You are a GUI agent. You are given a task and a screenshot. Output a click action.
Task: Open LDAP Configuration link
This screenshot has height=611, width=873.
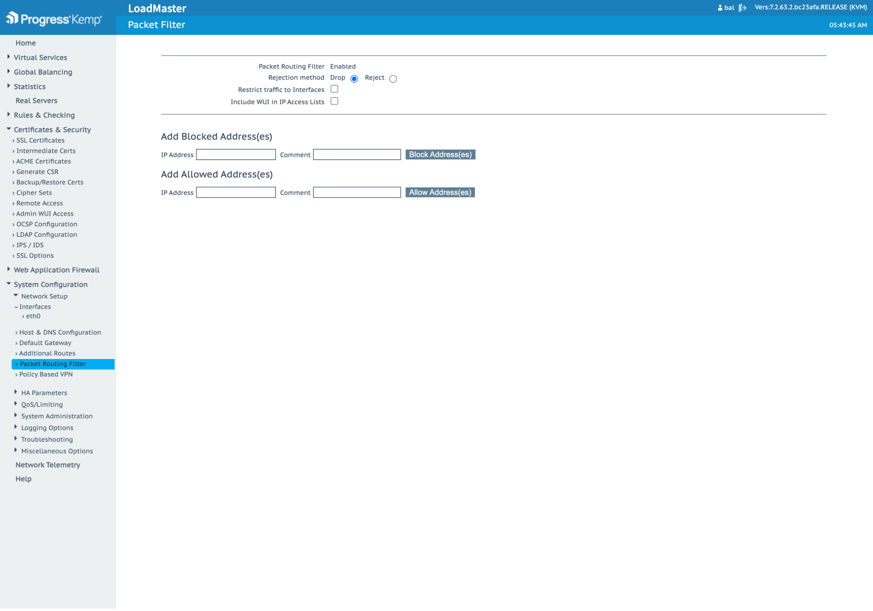point(46,235)
